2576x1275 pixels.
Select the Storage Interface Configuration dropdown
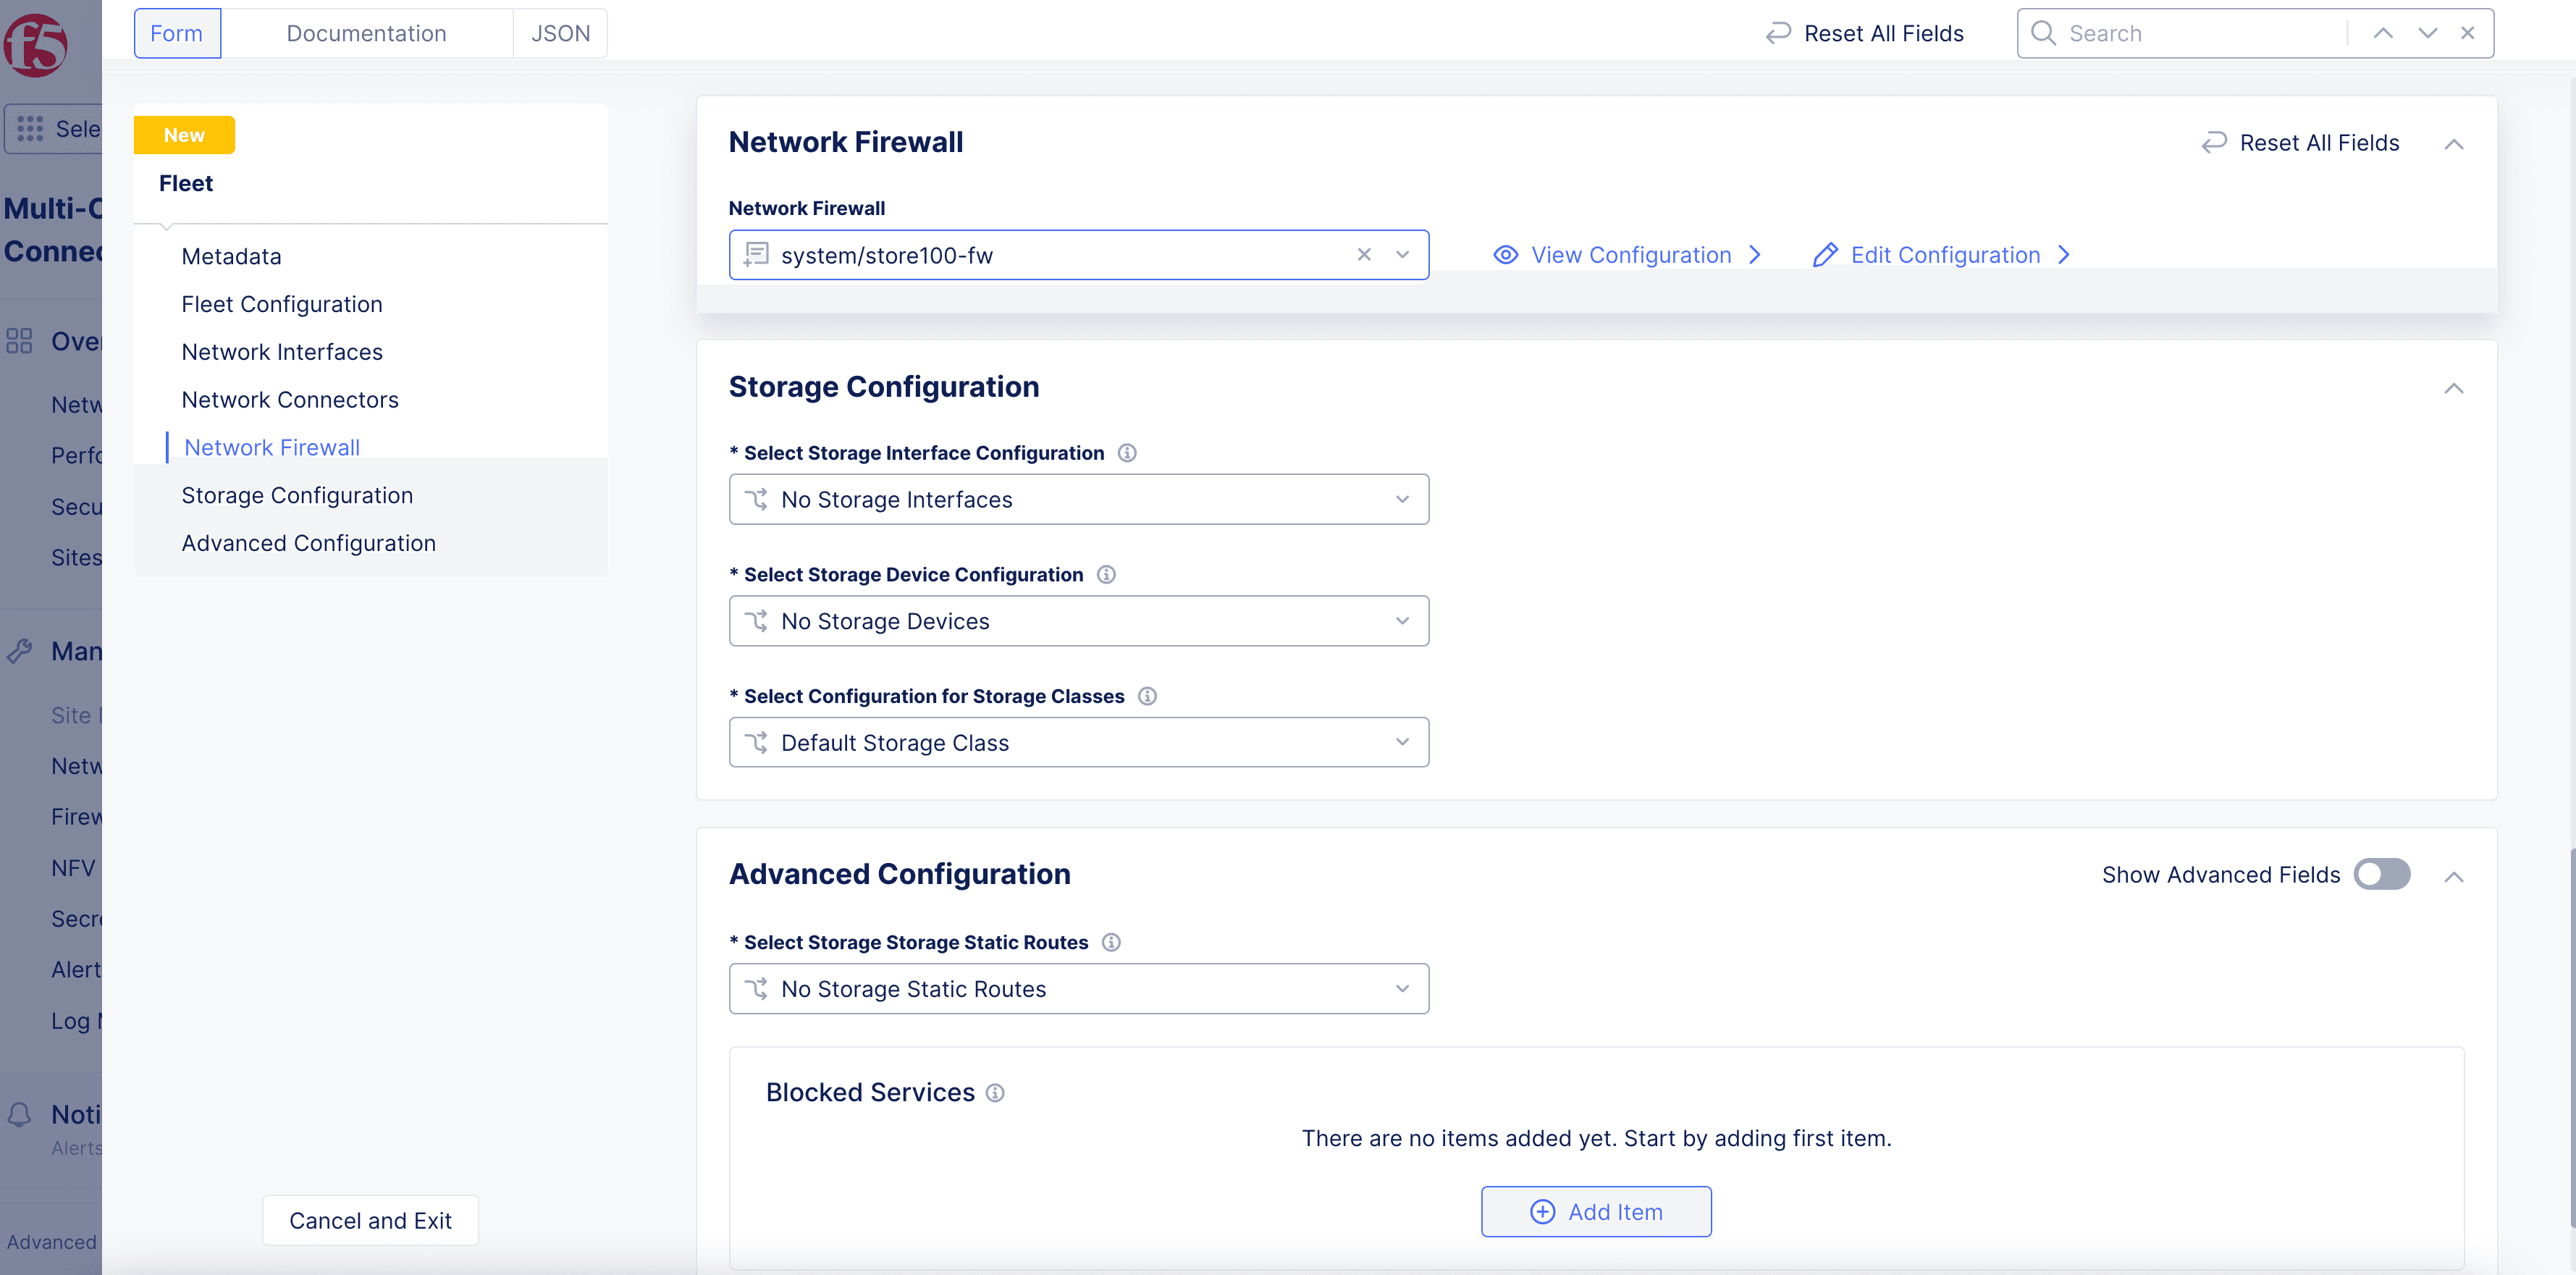(x=1079, y=498)
